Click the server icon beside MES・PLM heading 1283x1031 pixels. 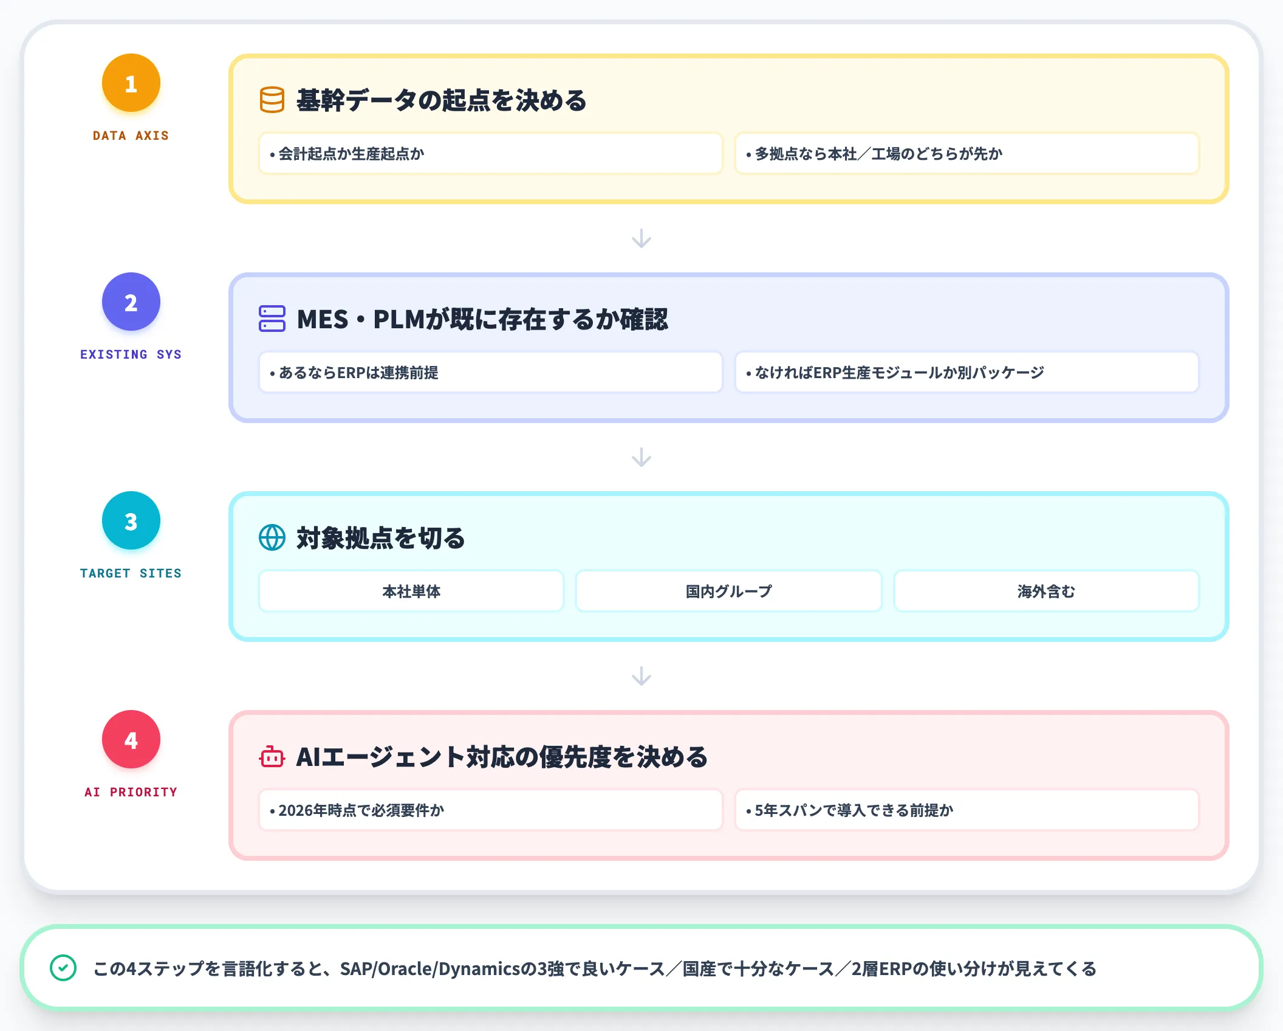click(x=272, y=319)
